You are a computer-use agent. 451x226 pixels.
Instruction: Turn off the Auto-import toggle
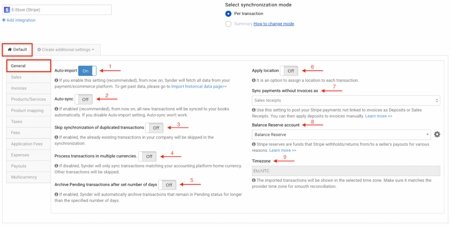(87, 71)
